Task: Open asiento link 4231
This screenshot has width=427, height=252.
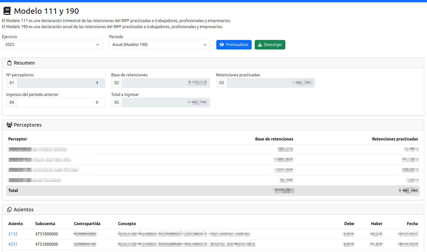Action: (13, 244)
